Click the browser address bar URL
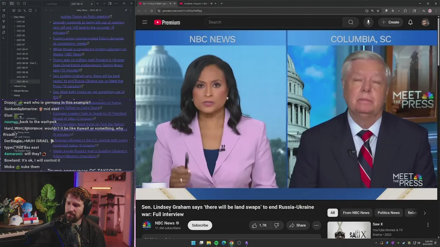Viewport: 440px width, 247px height. pos(182,11)
